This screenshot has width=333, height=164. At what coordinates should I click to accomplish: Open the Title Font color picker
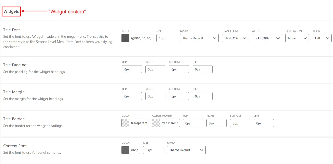(125, 38)
